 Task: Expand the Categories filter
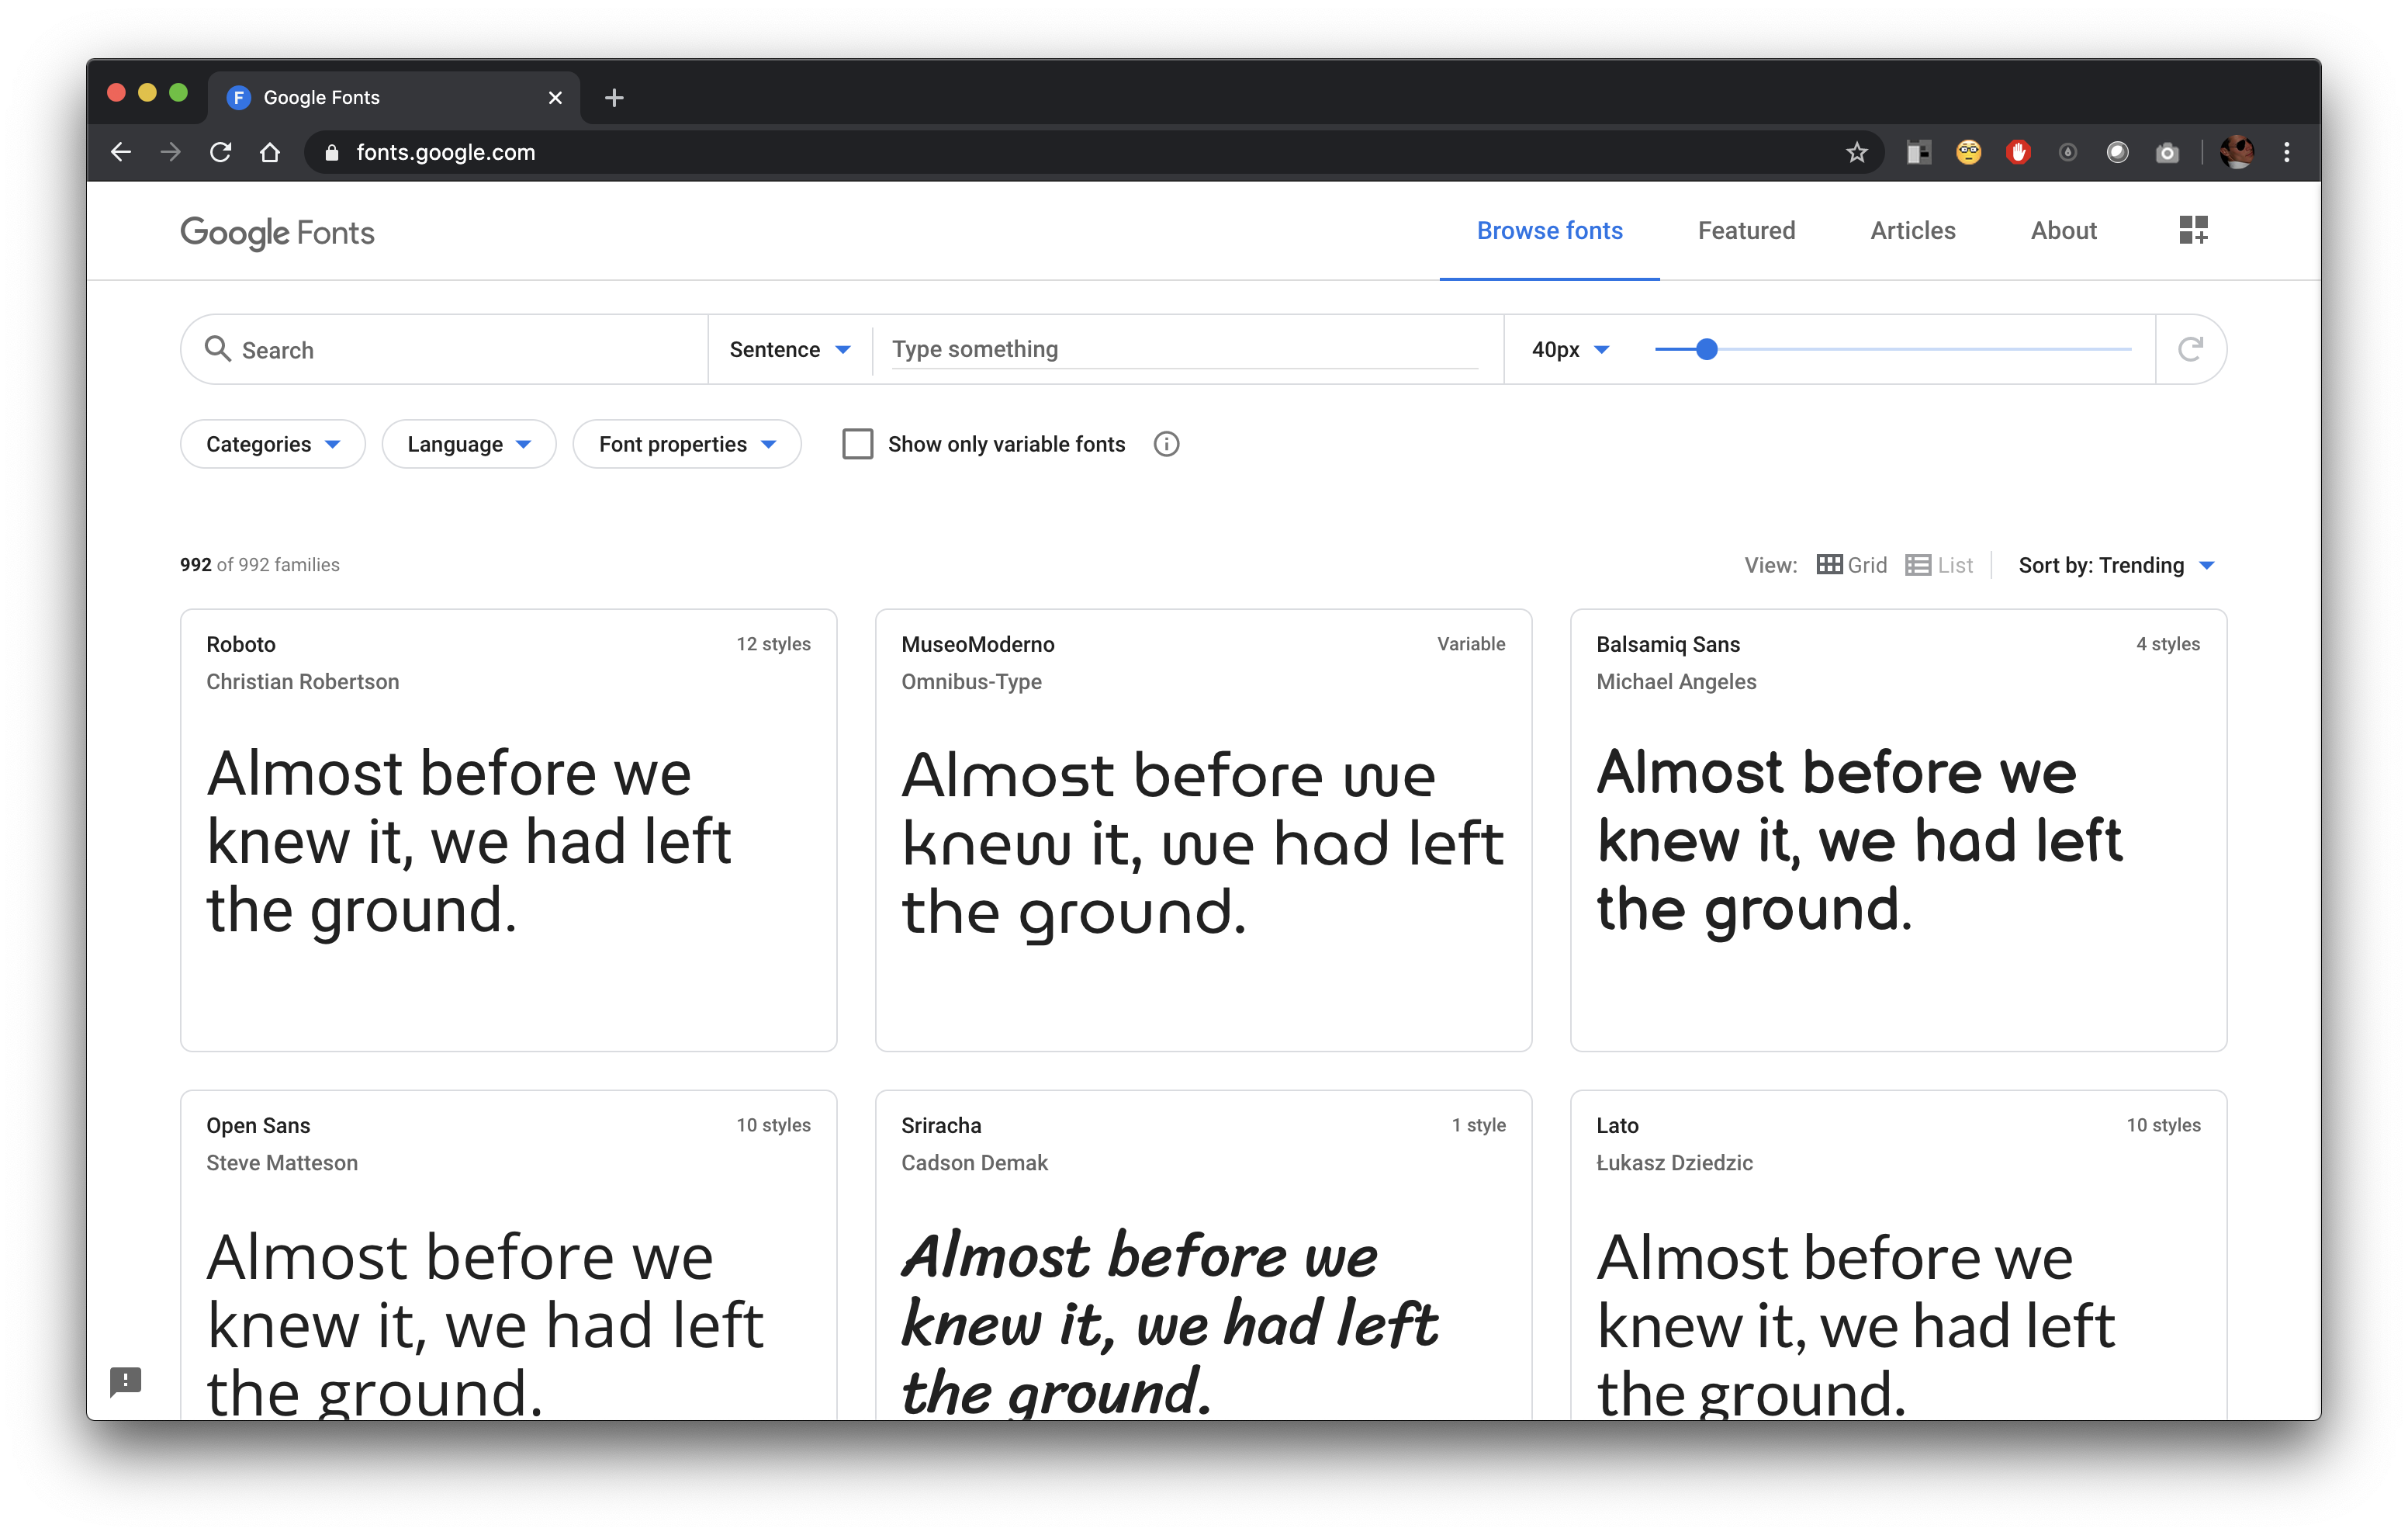pyautogui.click(x=272, y=445)
